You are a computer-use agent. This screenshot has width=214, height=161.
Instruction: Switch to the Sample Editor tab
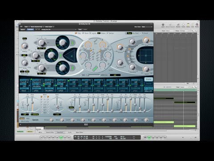pyautogui.click(x=50, y=132)
